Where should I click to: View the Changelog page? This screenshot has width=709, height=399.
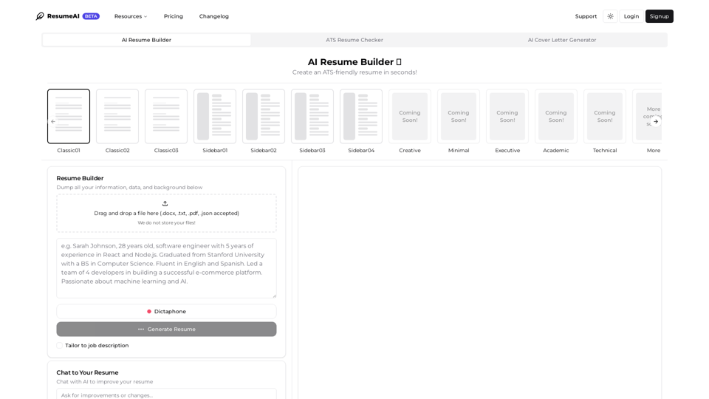pos(213,16)
